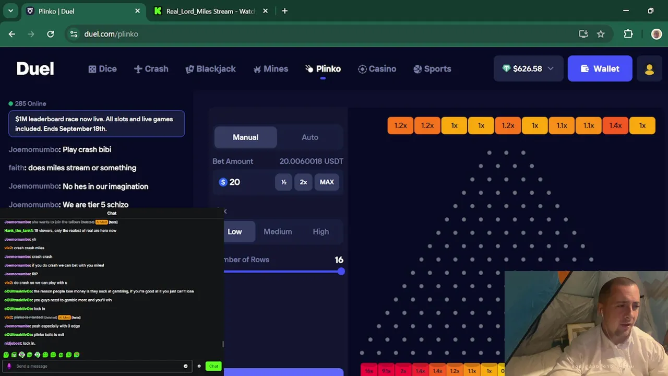
Task: Set bet to MAX
Action: tap(327, 182)
